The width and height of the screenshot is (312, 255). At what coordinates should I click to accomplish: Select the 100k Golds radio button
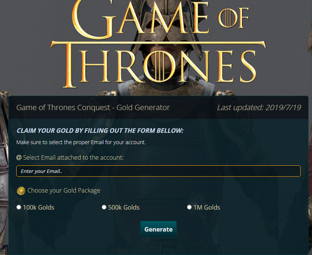pyautogui.click(x=19, y=207)
